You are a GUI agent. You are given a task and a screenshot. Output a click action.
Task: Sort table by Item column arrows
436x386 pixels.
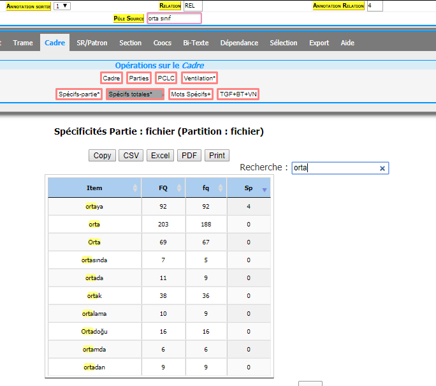(134, 188)
